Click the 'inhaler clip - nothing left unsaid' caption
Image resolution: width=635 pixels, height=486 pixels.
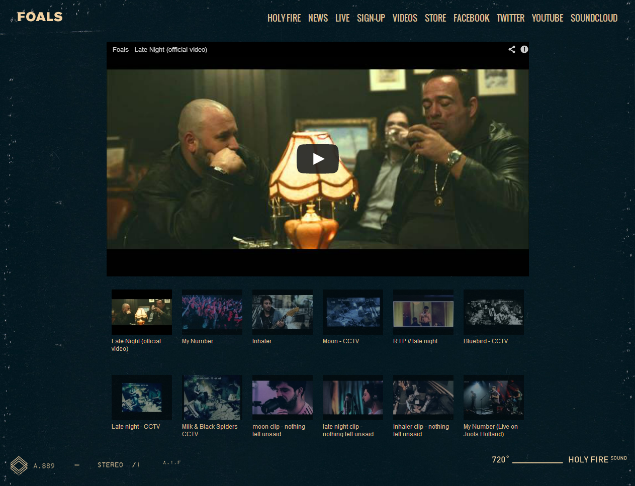(x=421, y=430)
